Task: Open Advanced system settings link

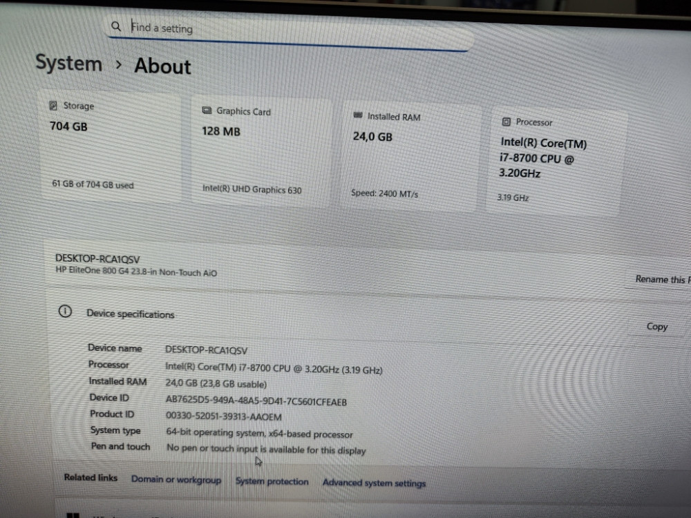Action: click(374, 483)
